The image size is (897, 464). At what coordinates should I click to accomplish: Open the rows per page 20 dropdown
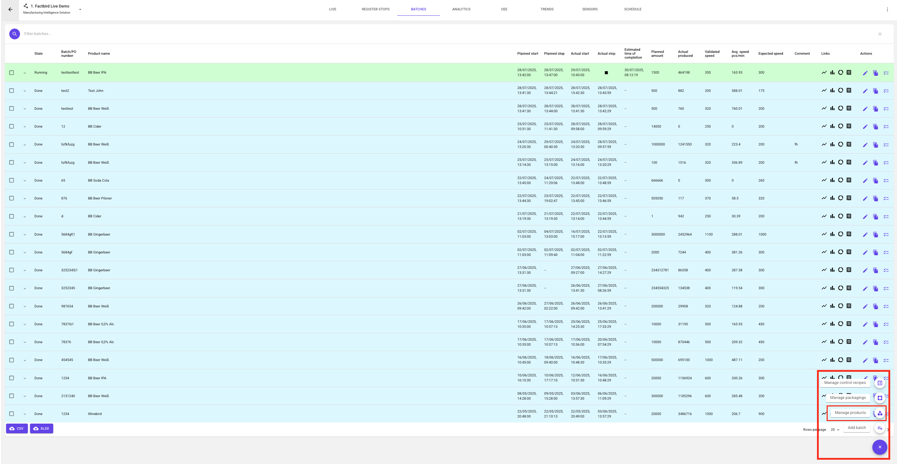(x=835, y=430)
